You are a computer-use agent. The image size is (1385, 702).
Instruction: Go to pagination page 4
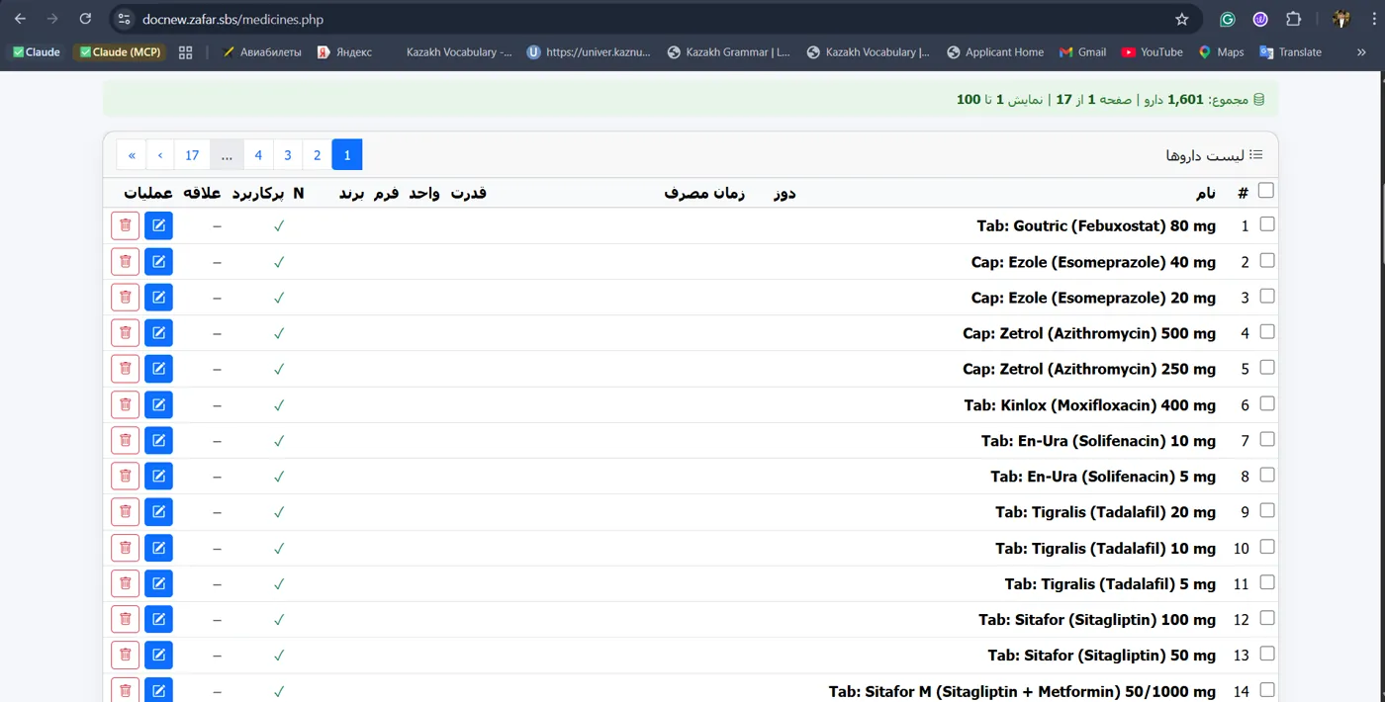tap(258, 154)
